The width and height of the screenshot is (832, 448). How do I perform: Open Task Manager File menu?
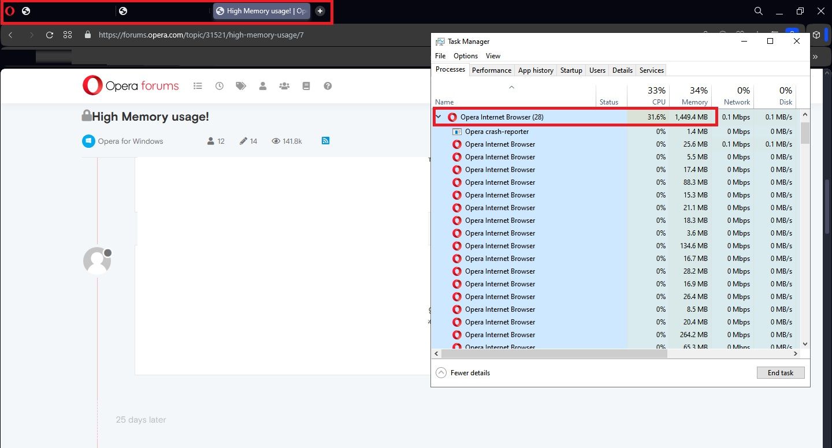(x=440, y=56)
